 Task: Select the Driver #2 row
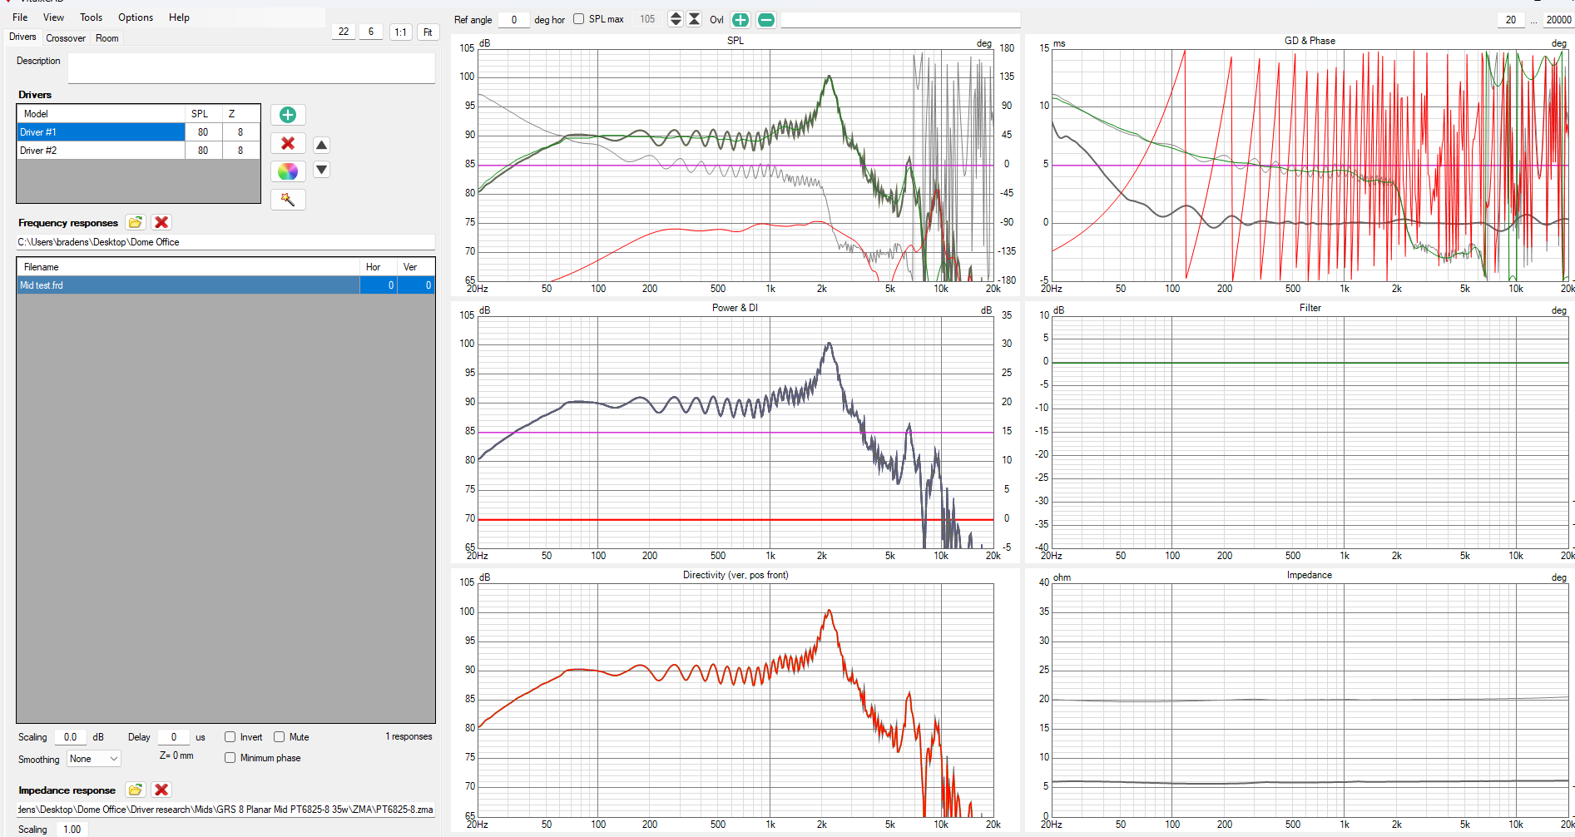[138, 151]
